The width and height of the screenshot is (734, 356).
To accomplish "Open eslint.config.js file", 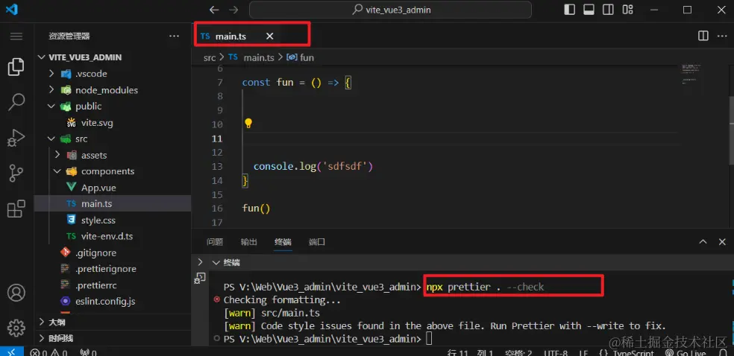I will 113,302.
